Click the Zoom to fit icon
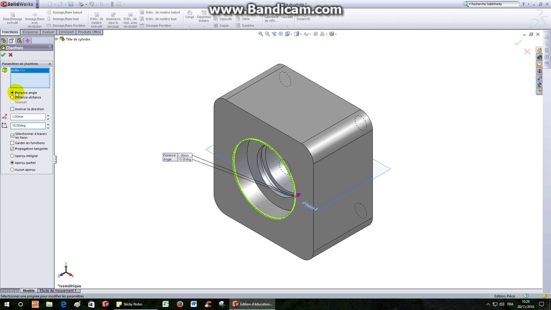Image resolution: width=551 pixels, height=310 pixels. coord(260,34)
